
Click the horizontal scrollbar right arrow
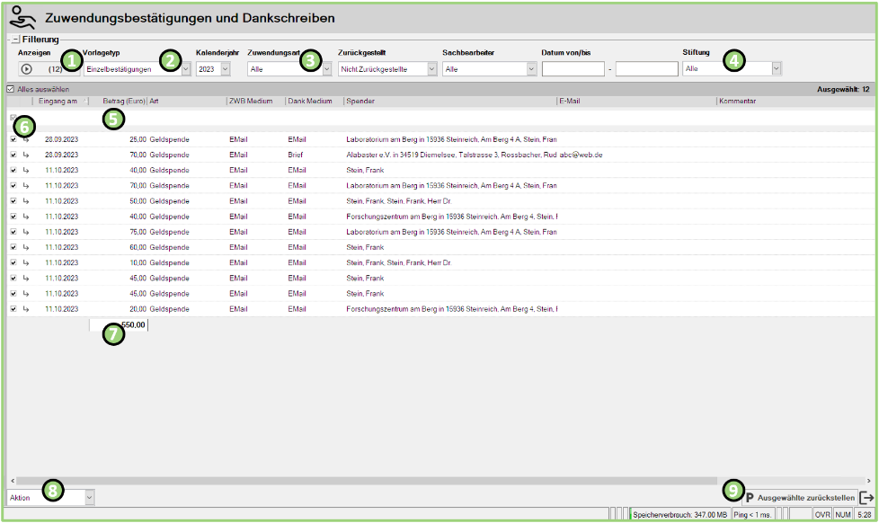(869, 481)
